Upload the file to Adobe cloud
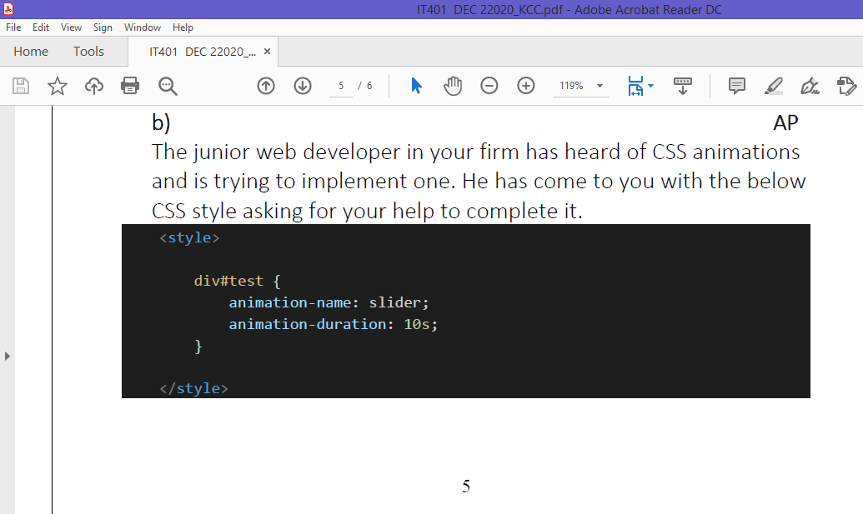The height and width of the screenshot is (514, 863). tap(93, 85)
